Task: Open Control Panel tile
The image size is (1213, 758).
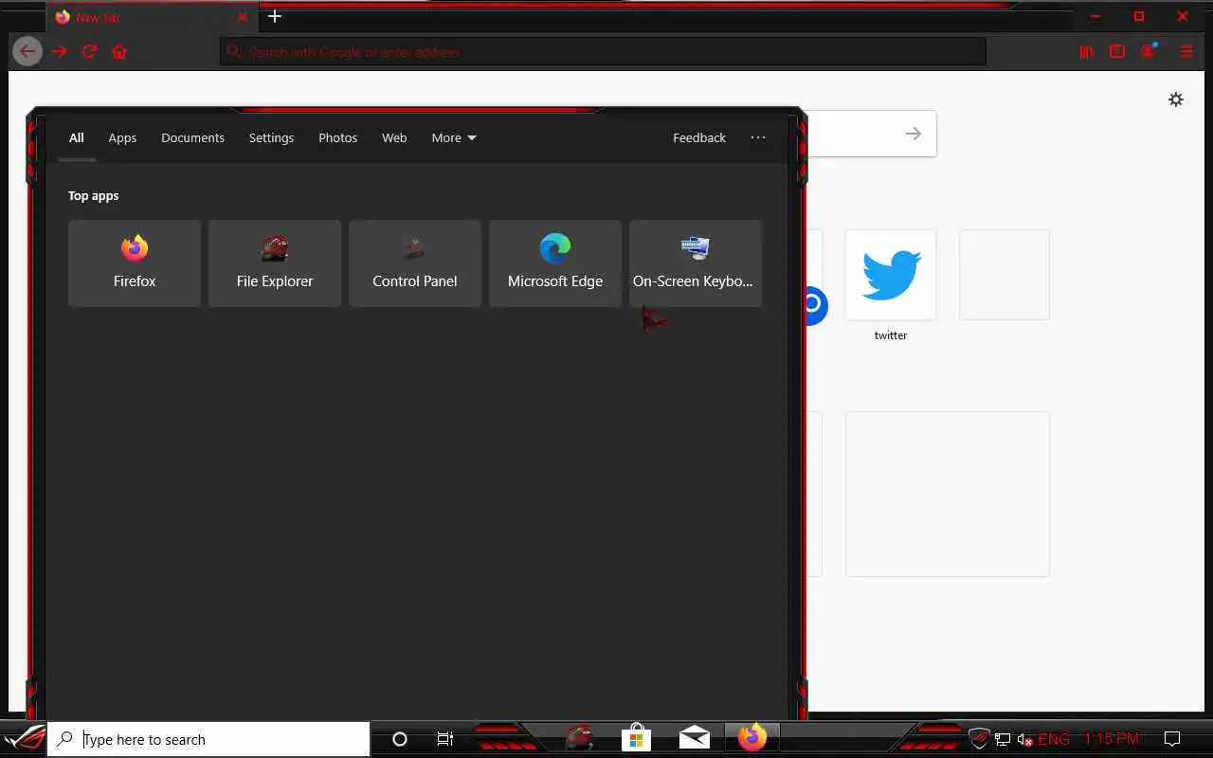Action: coord(415,263)
